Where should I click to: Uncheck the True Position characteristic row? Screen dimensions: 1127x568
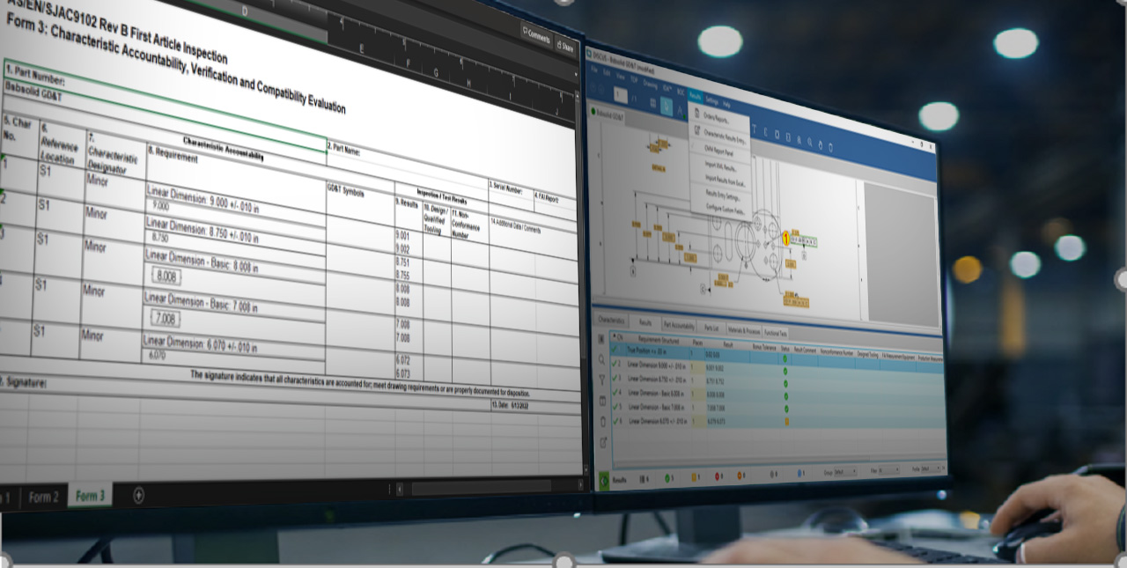click(615, 349)
